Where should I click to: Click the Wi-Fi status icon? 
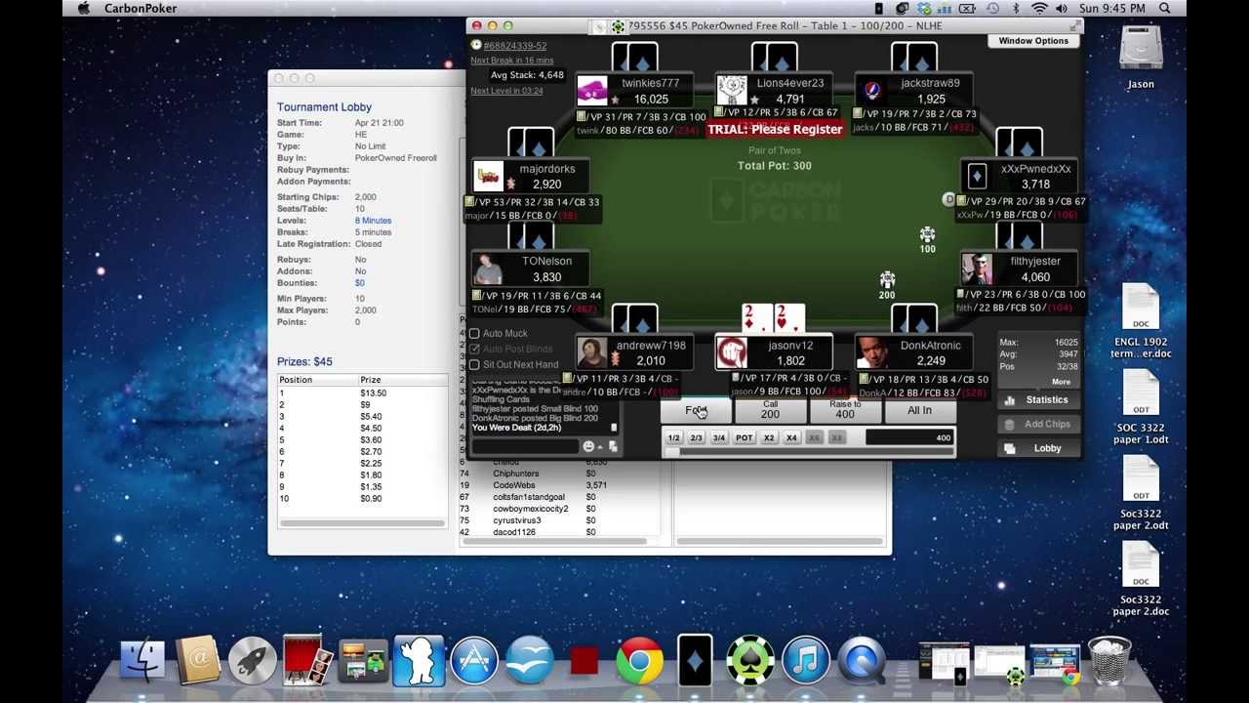1039,8
